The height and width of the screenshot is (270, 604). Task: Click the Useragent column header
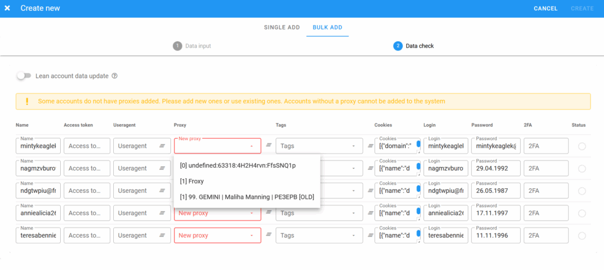[x=124, y=125]
